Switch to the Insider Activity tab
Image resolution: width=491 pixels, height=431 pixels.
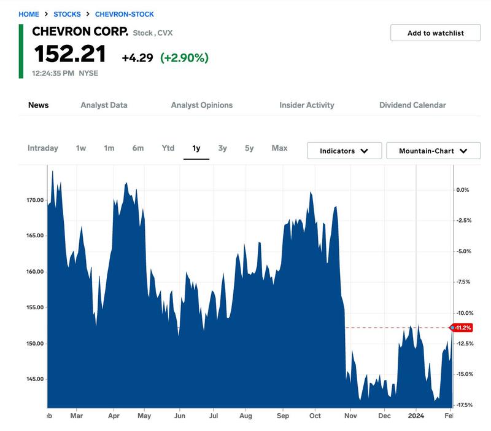pos(306,105)
